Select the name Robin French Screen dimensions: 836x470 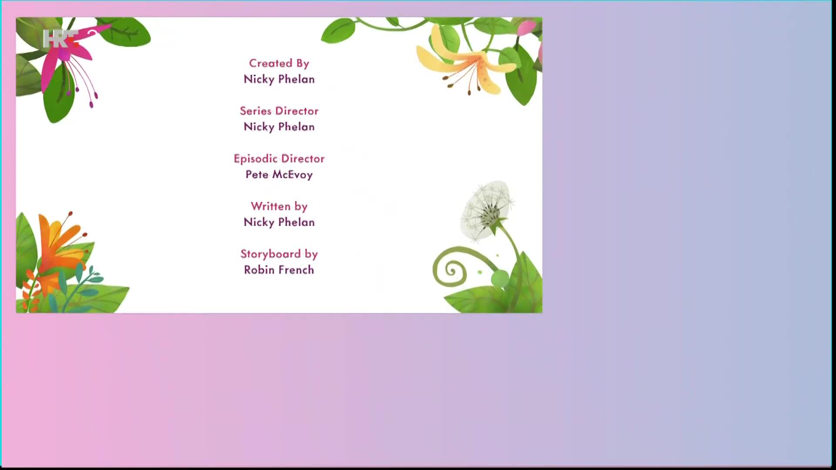click(x=279, y=270)
